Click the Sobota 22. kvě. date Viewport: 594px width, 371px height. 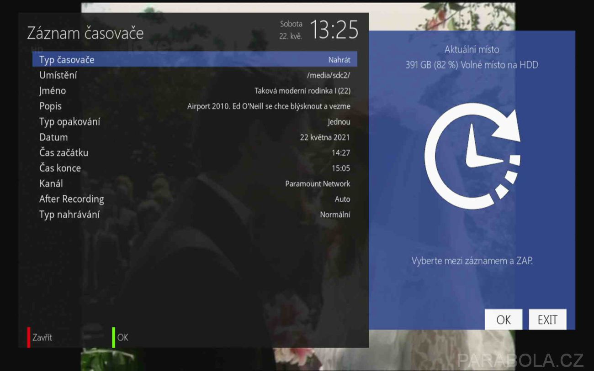291,30
